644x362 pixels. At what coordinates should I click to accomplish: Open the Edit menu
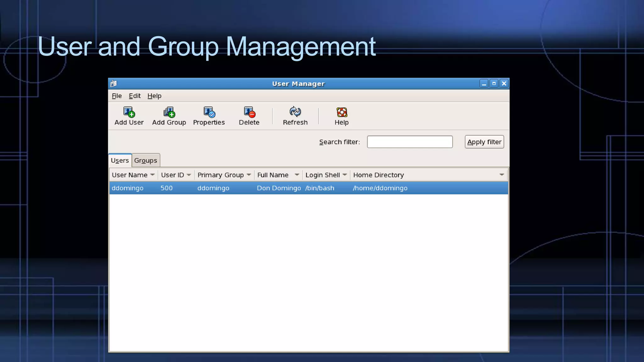click(135, 96)
